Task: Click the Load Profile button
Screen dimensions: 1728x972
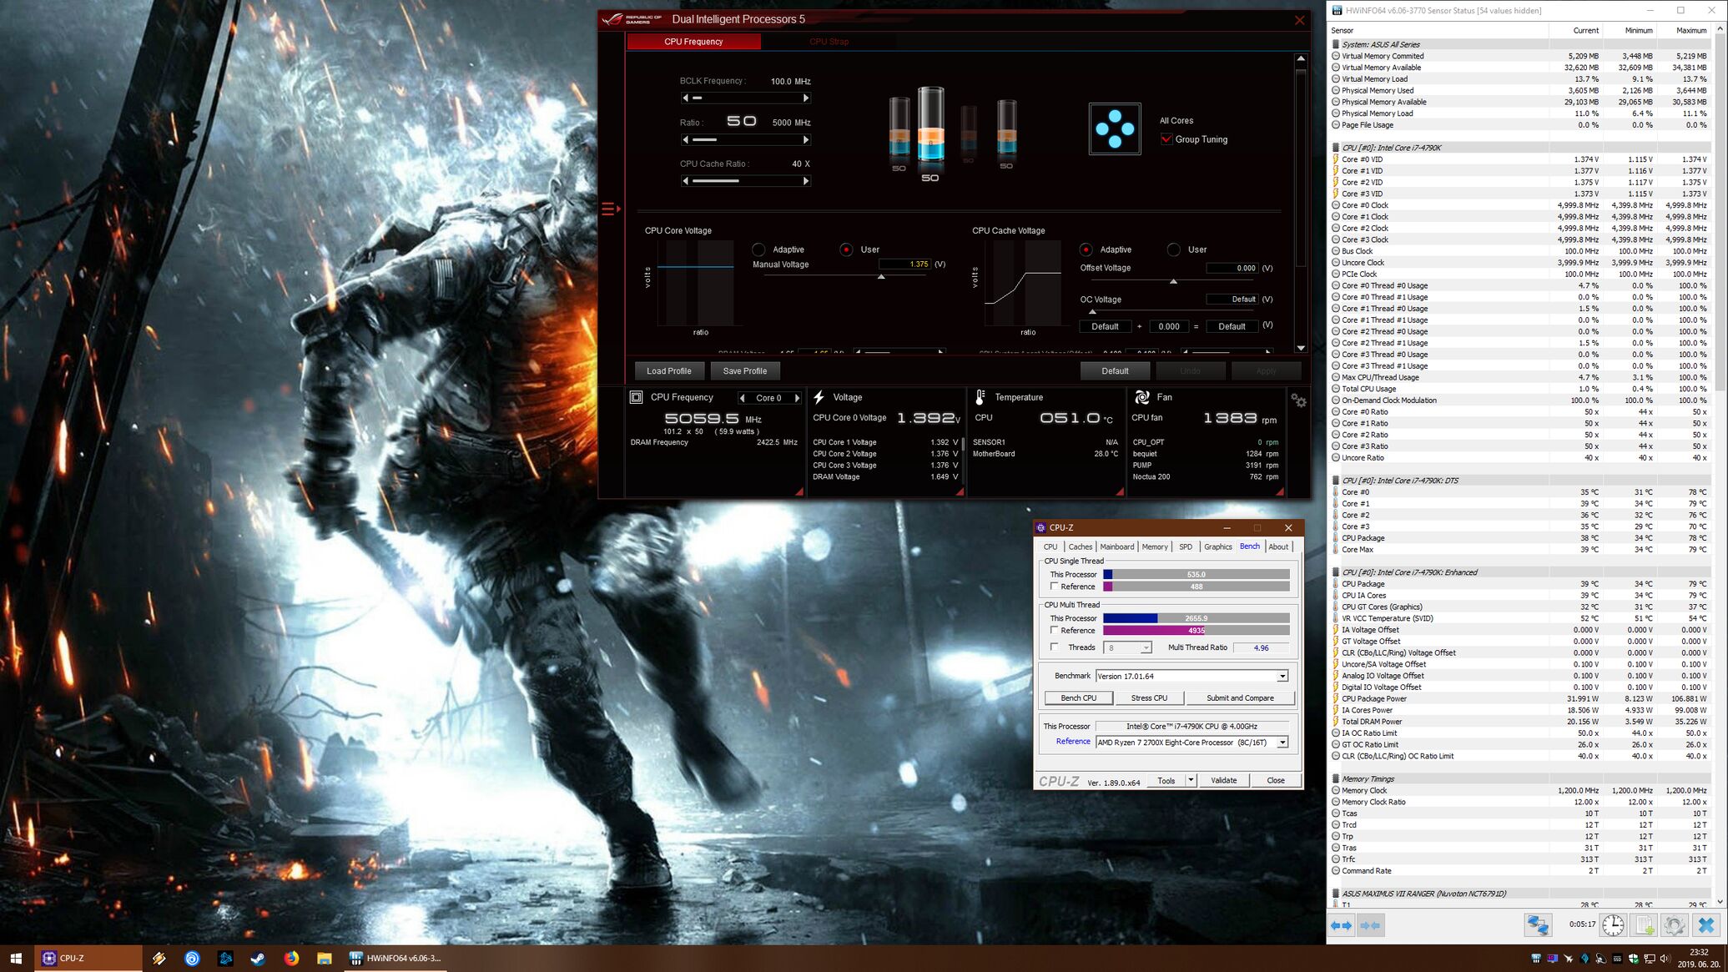Action: tap(669, 370)
